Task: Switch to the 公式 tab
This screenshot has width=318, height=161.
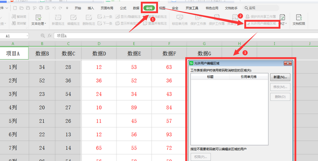Action: [123, 8]
